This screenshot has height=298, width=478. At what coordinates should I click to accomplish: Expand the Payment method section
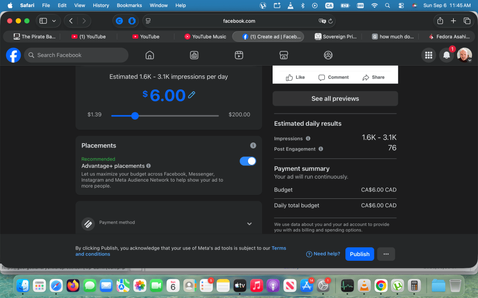[249, 224]
